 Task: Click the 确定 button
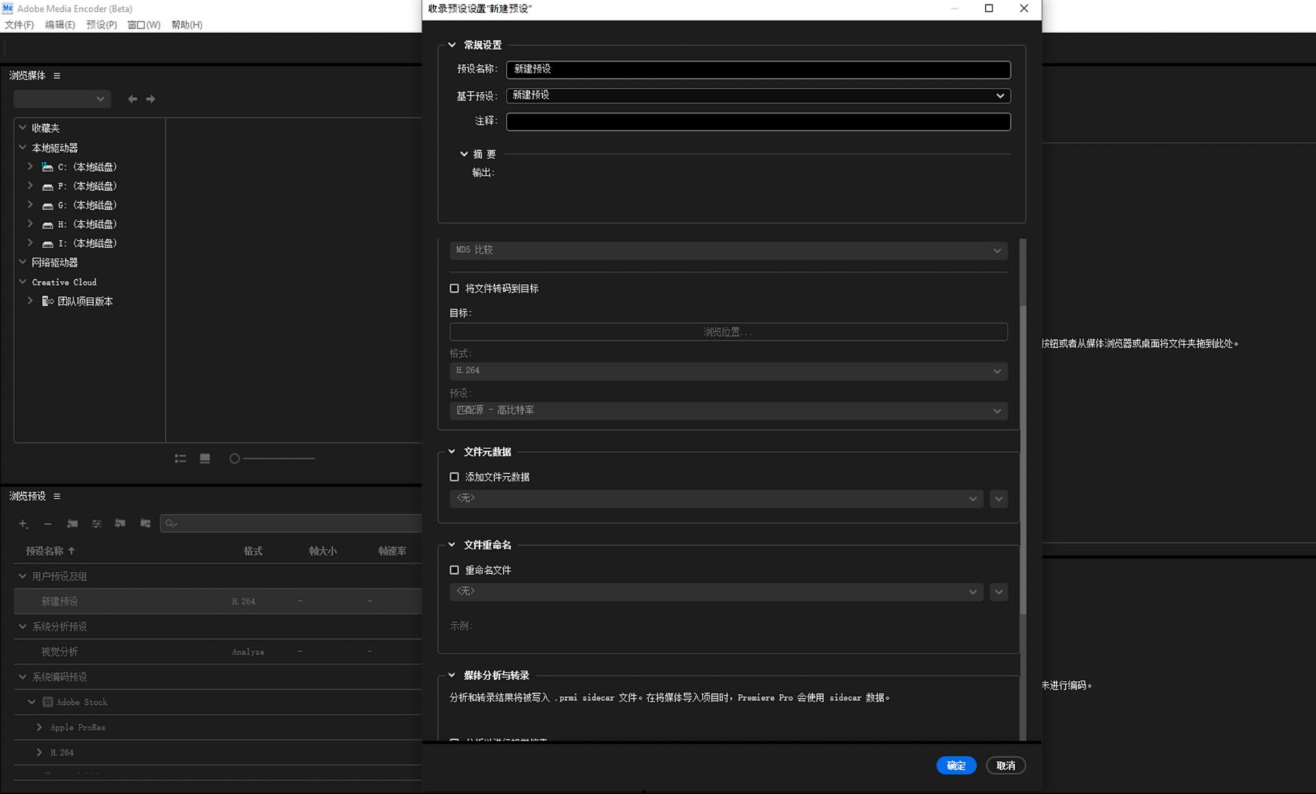[956, 765]
